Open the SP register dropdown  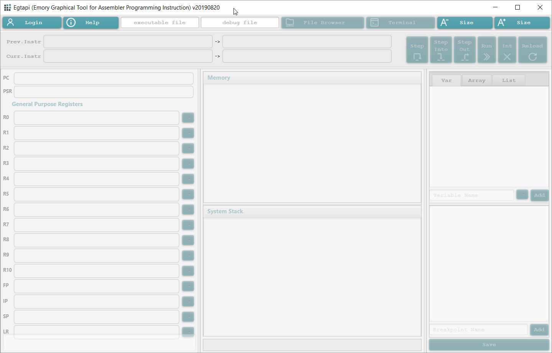click(x=188, y=317)
